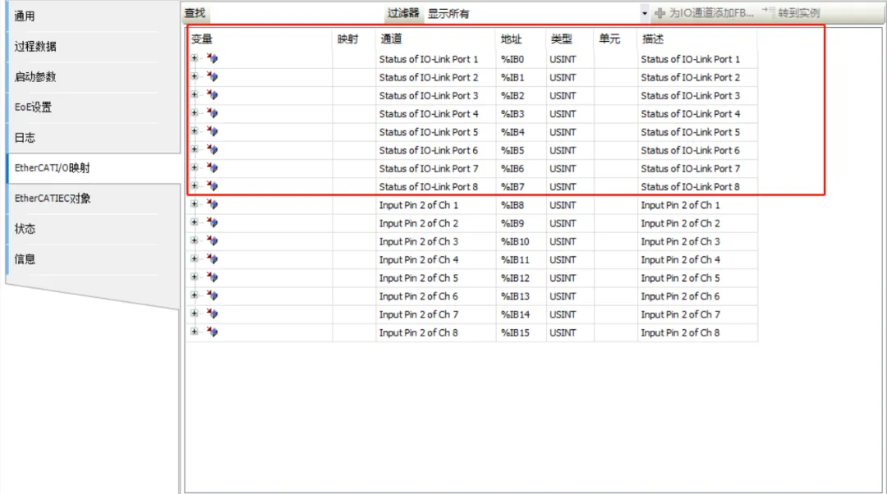The width and height of the screenshot is (887, 494).
Task: Expand the Status of IO-Link Port 6 row
Action: pyautogui.click(x=195, y=149)
